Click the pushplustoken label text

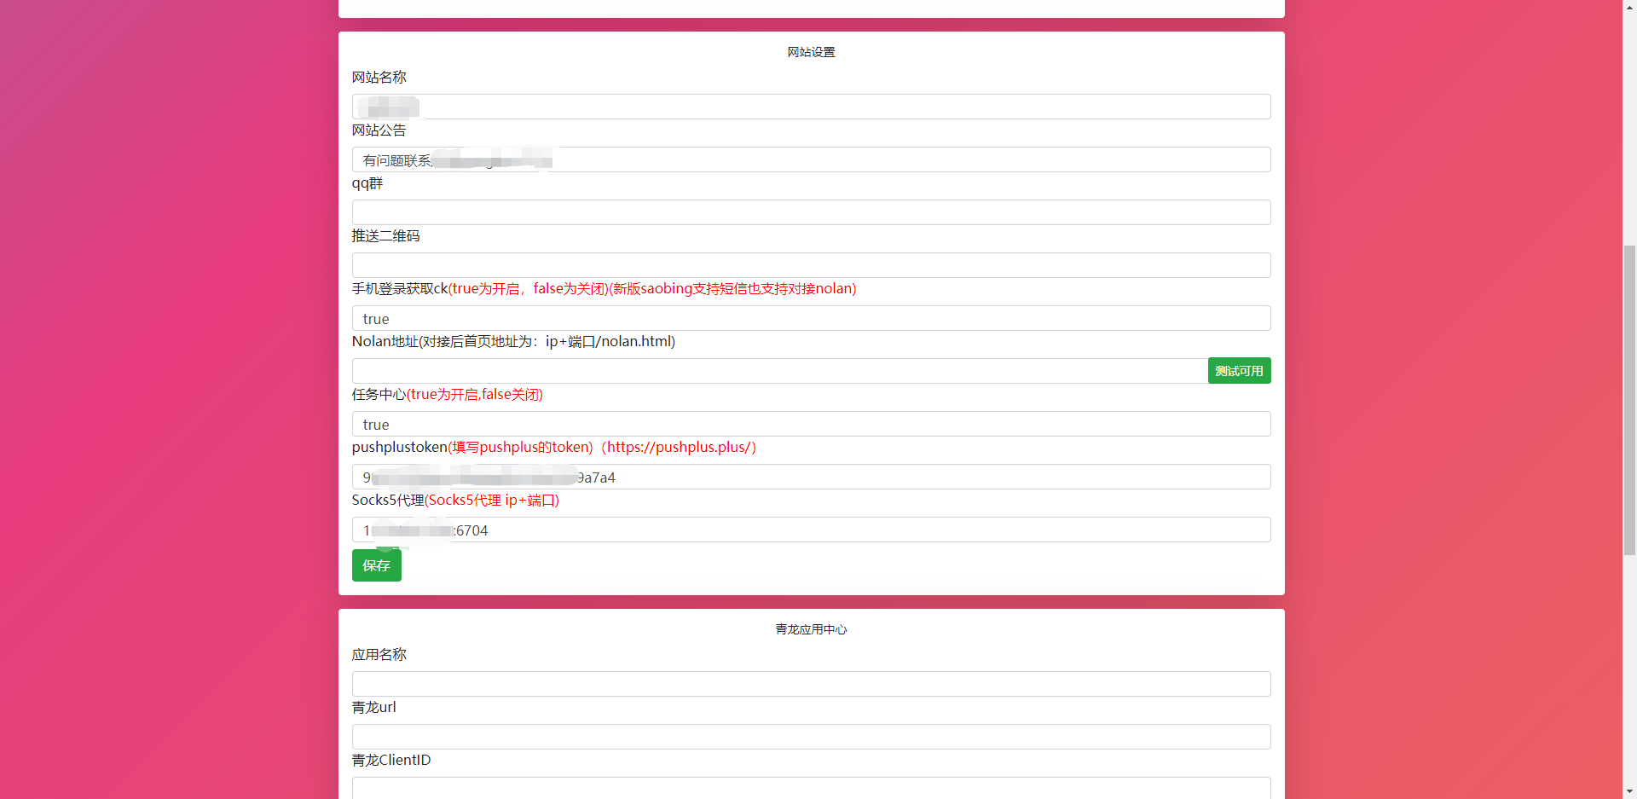[x=554, y=447]
